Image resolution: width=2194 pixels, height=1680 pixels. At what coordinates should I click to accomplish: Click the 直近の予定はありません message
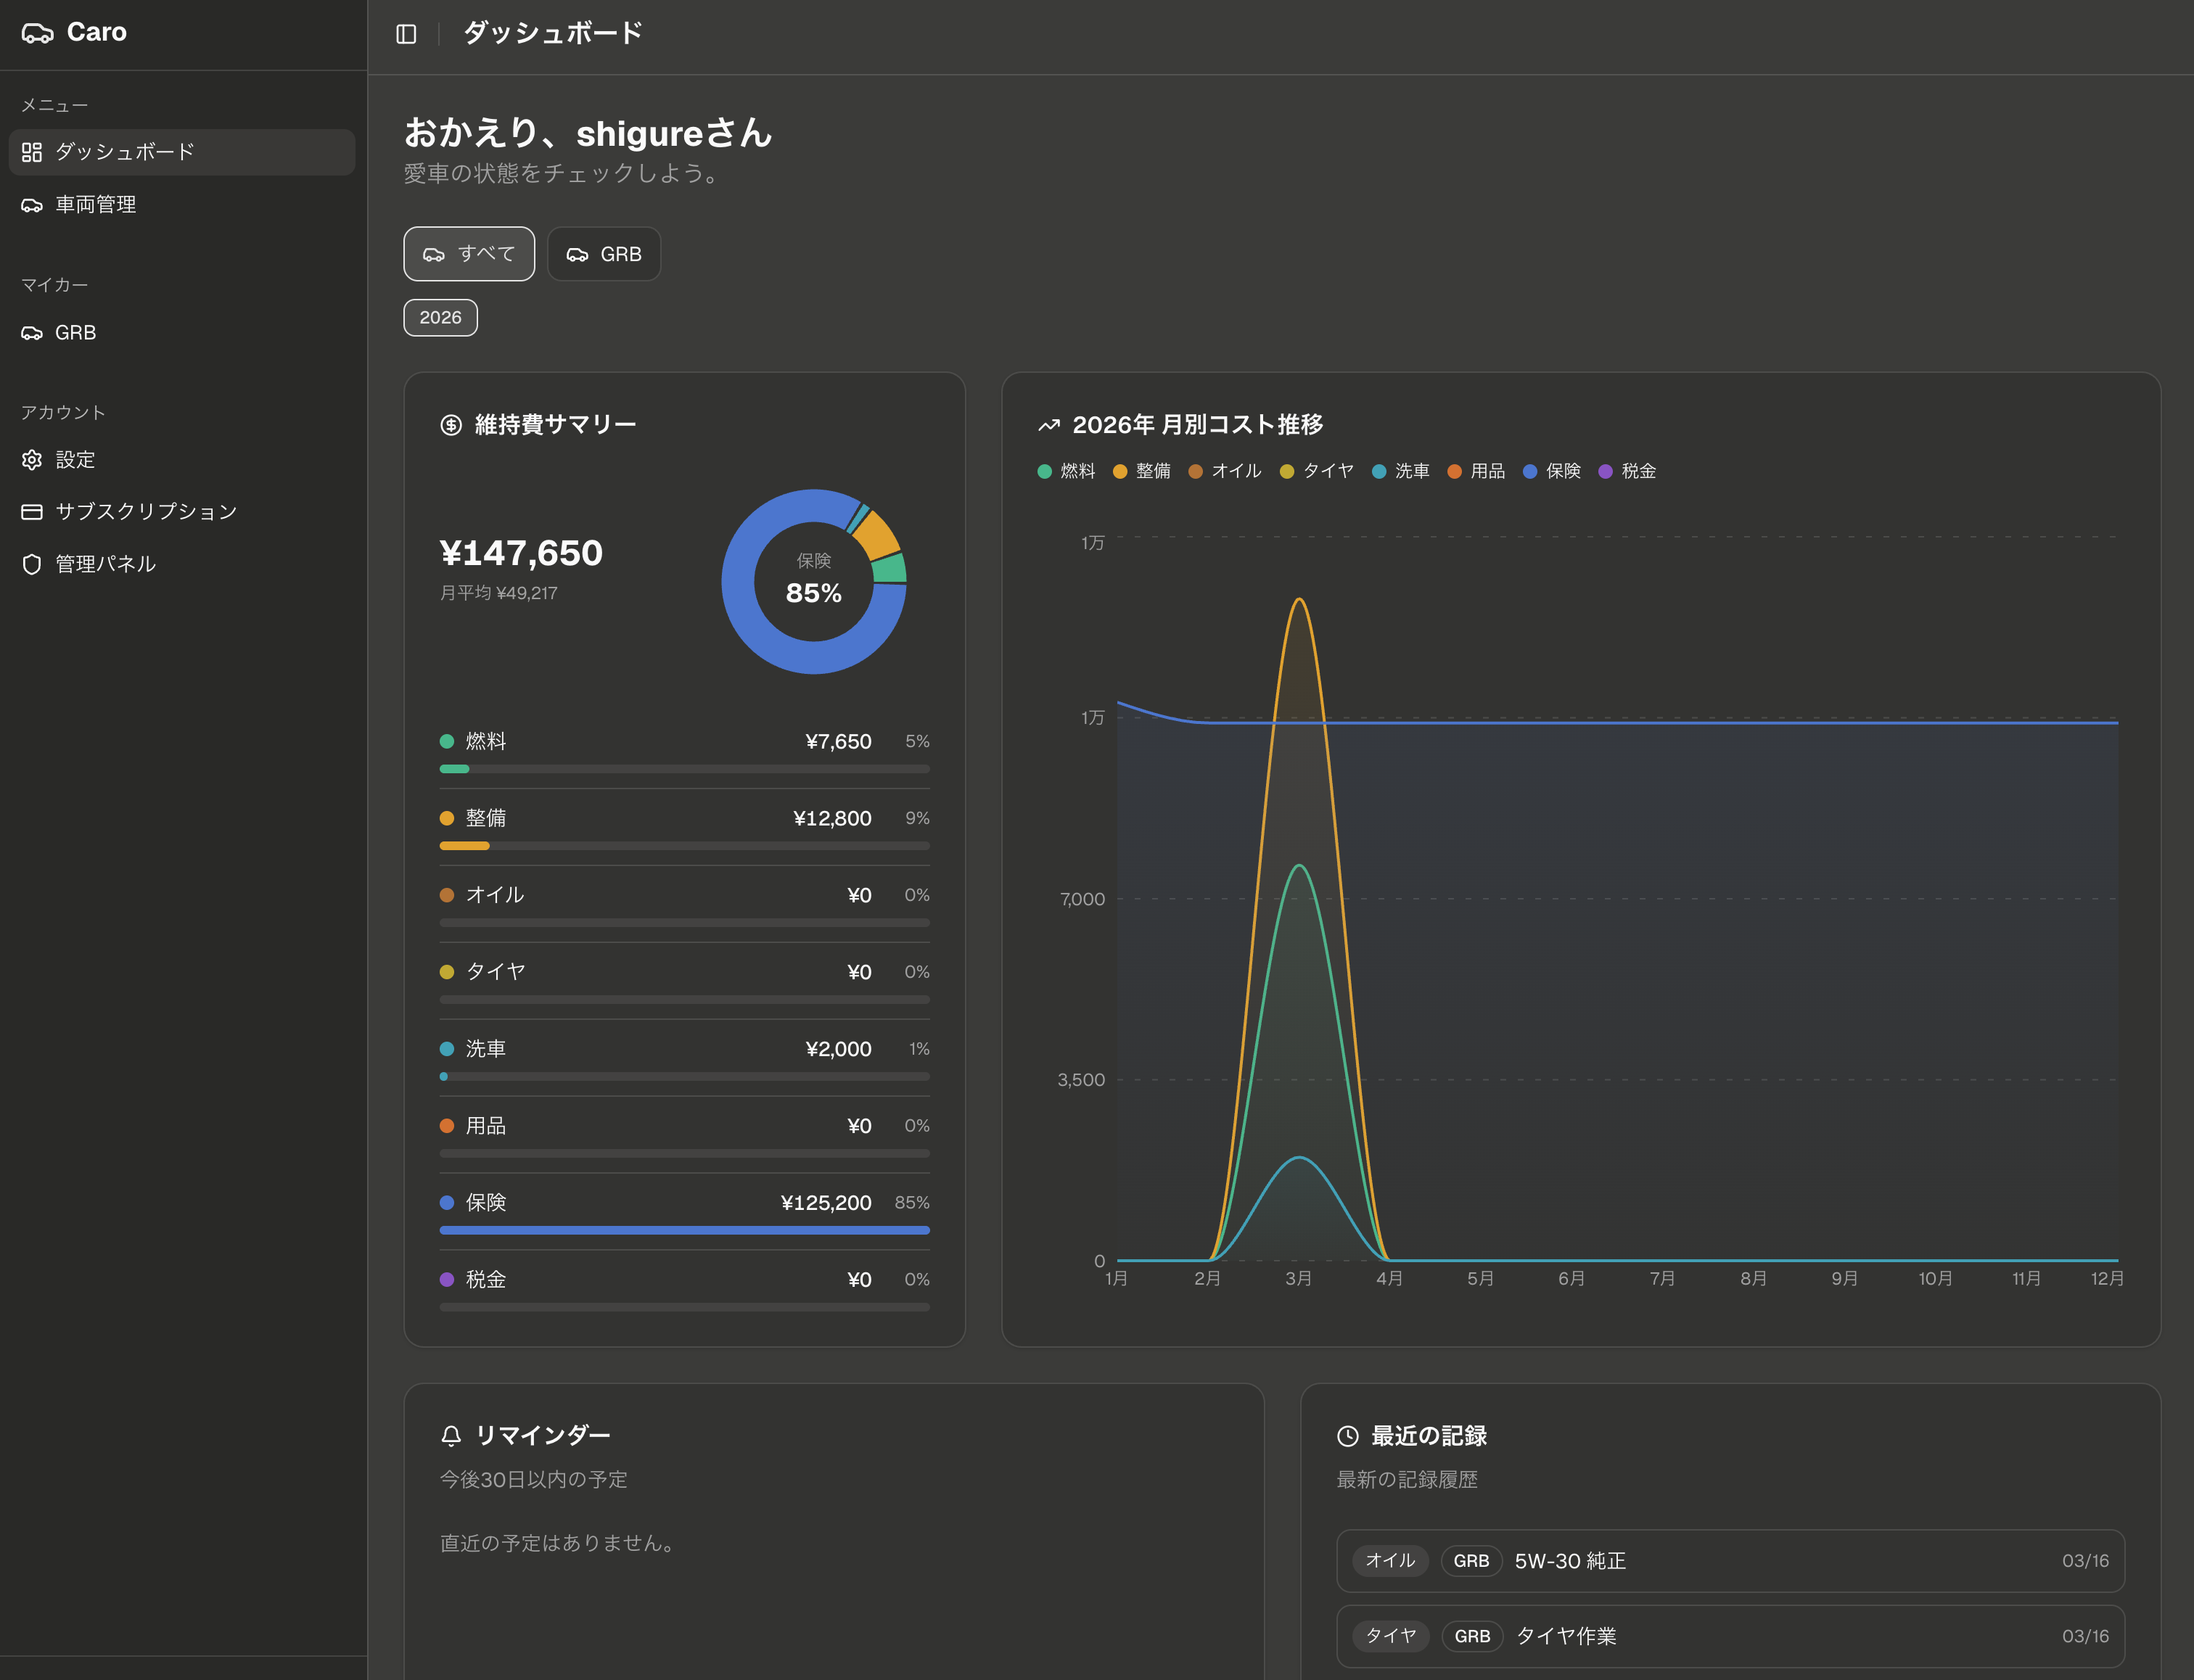(x=559, y=1544)
